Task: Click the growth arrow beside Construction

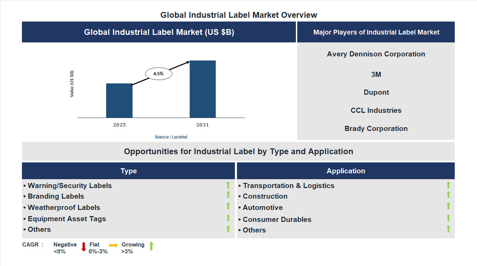Action: click(448, 195)
